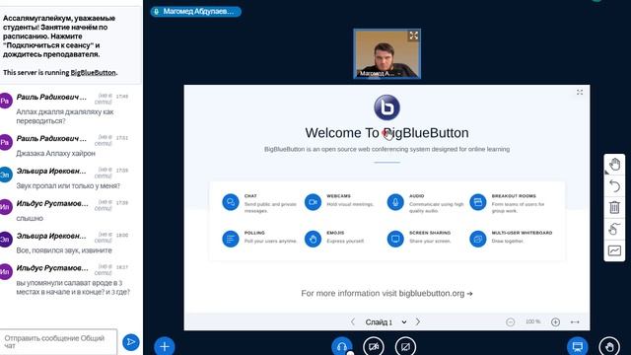Click the blue presentation button
Viewport: 631px width, 355px height.
click(578, 346)
